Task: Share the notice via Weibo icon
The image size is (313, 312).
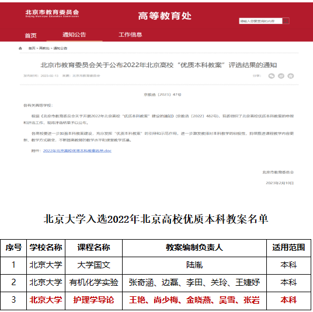Action: (x=281, y=76)
